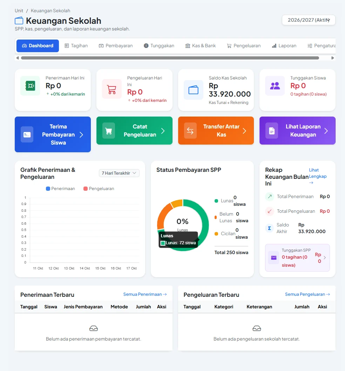The image size is (345, 371).
Task: Click the Catat Pengeluaran button
Action: (x=134, y=131)
